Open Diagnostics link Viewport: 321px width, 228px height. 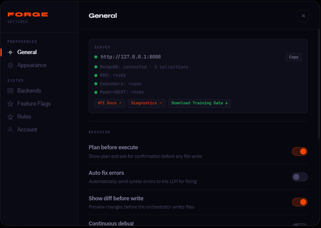pyautogui.click(x=147, y=103)
